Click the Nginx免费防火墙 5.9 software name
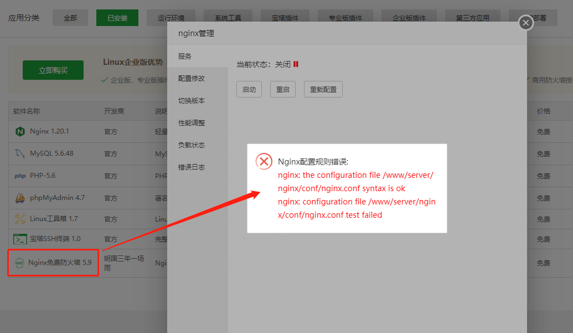573x333 pixels. click(60, 263)
